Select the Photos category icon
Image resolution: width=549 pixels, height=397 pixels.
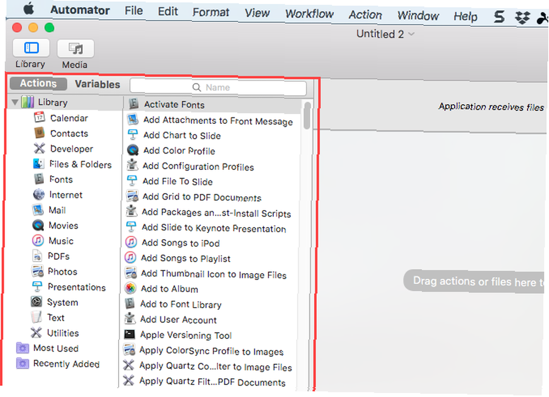(37, 271)
